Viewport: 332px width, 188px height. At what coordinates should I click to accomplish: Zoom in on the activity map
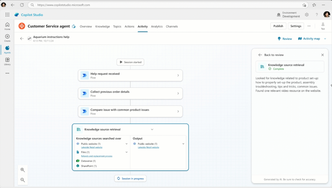pos(23,170)
